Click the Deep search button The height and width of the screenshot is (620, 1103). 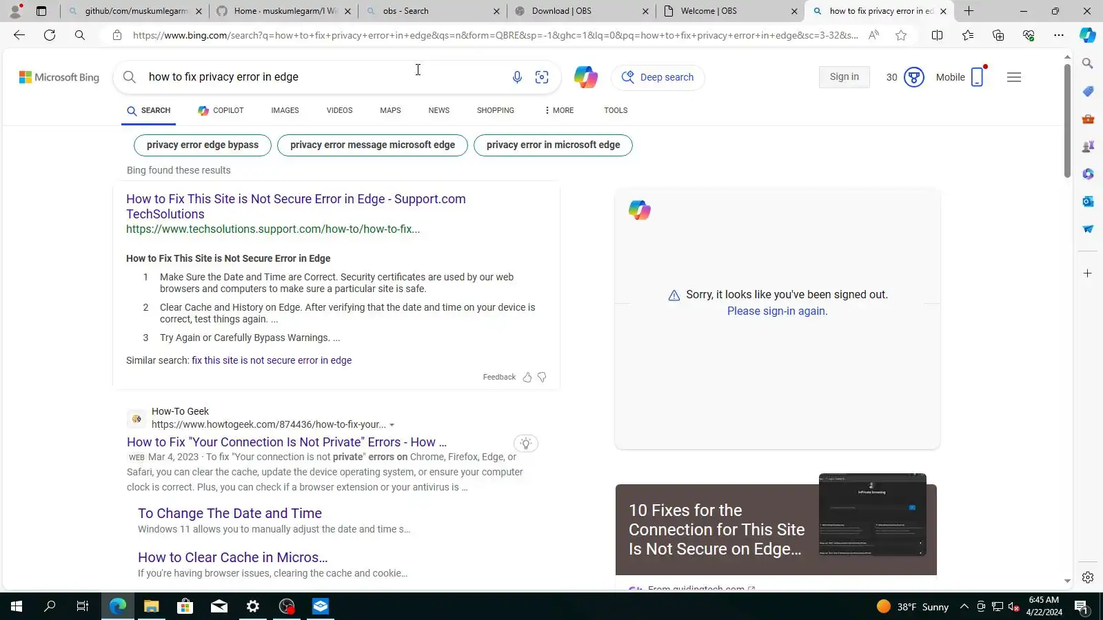(658, 78)
